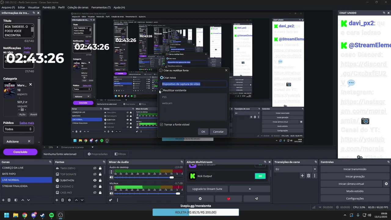Open the Editar menu
The height and width of the screenshot is (220, 391).
coord(21,7)
